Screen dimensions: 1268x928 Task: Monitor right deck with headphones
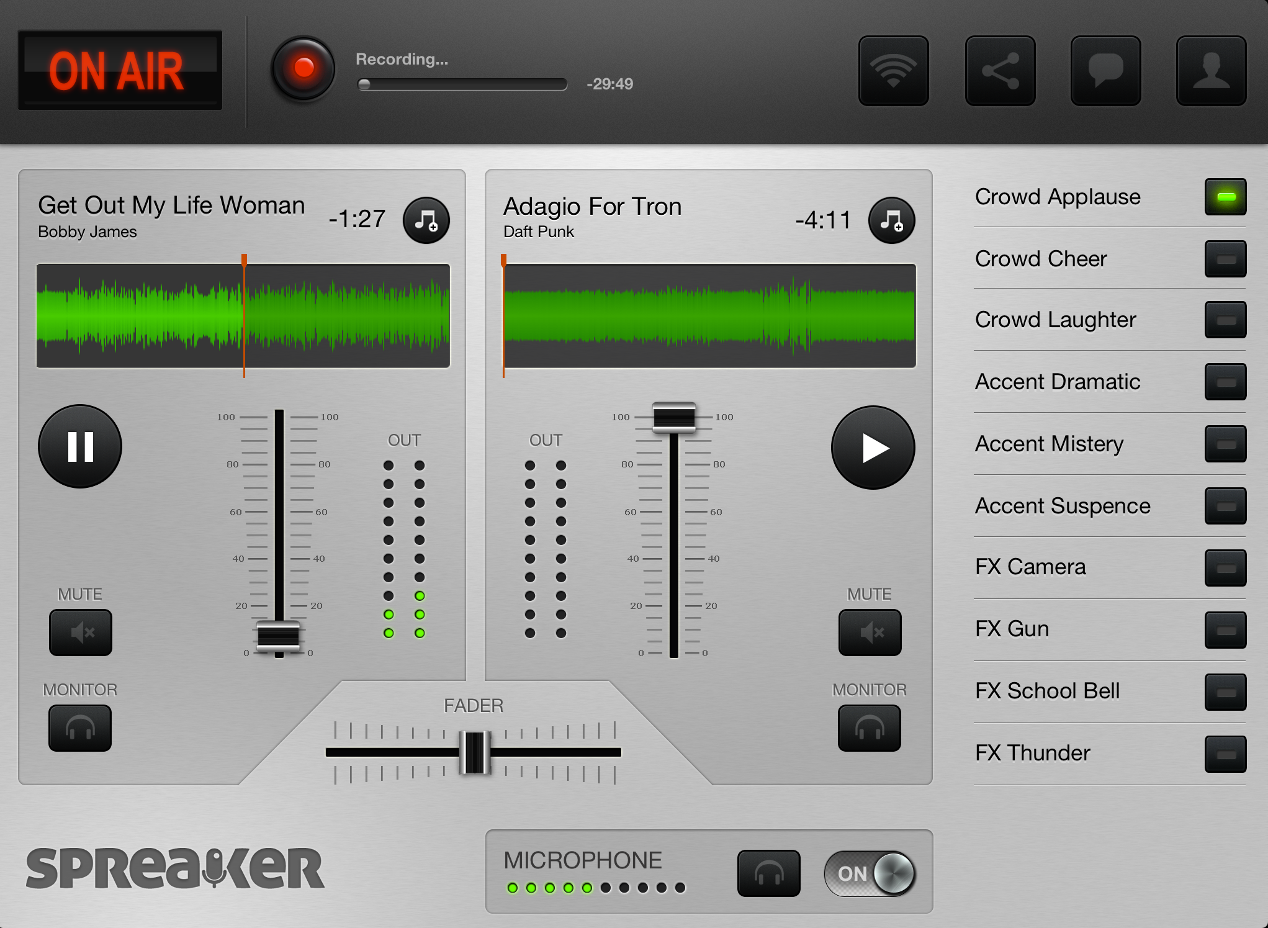click(x=870, y=728)
